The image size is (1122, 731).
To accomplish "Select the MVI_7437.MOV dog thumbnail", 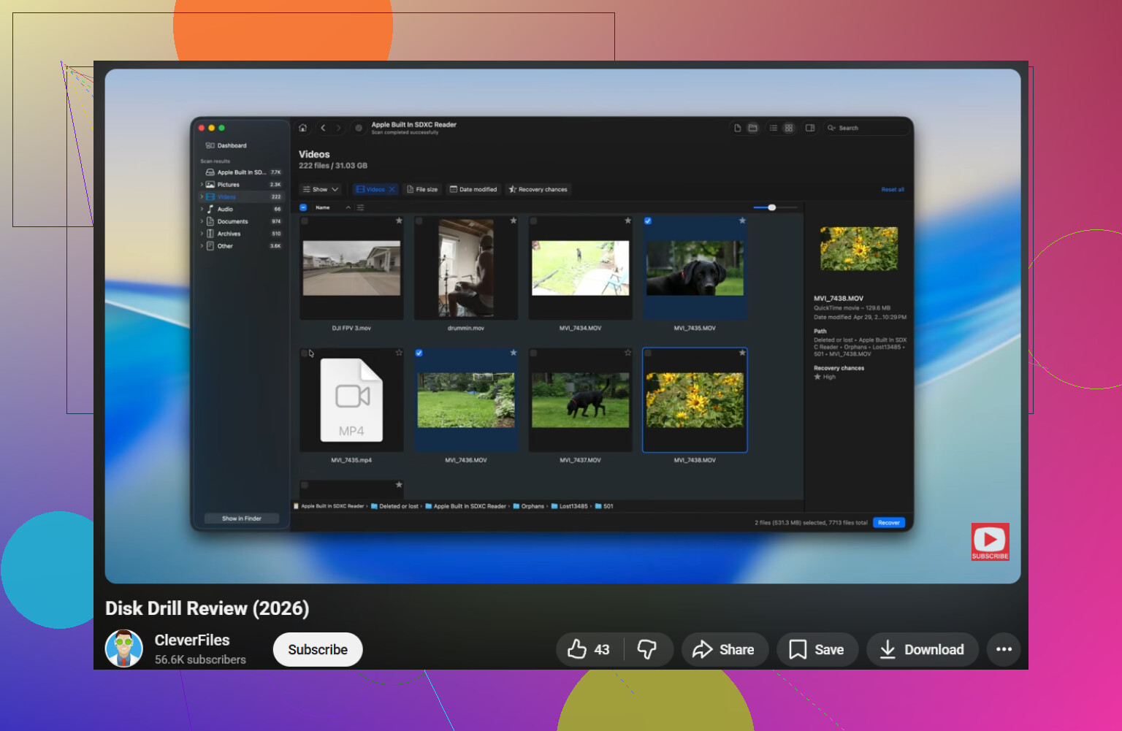I will 581,400.
